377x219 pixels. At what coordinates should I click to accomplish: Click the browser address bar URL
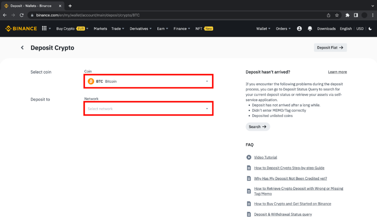click(x=88, y=15)
